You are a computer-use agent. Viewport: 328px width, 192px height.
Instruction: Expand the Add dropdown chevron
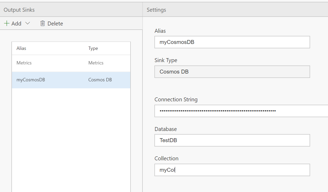(28, 23)
